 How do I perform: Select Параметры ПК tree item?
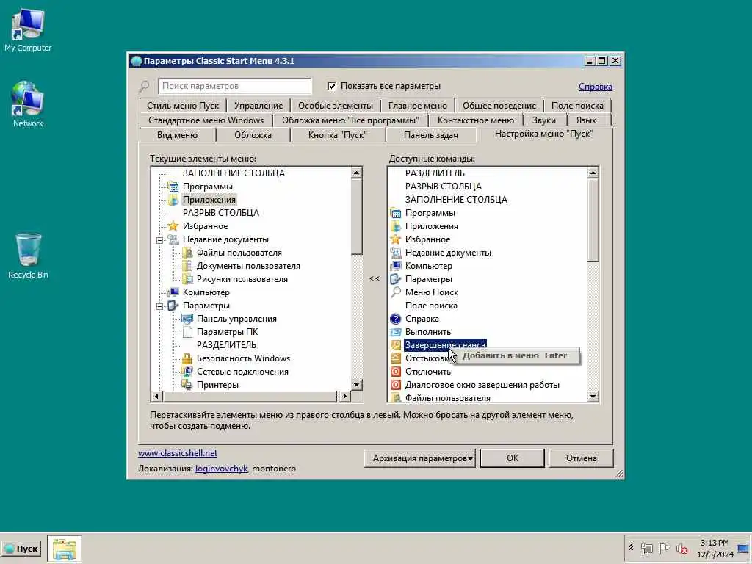click(227, 332)
